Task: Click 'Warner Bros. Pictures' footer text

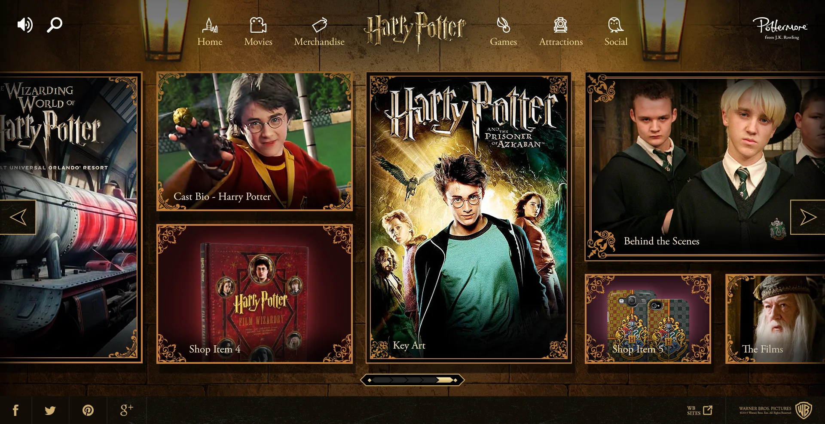Action: tap(765, 409)
